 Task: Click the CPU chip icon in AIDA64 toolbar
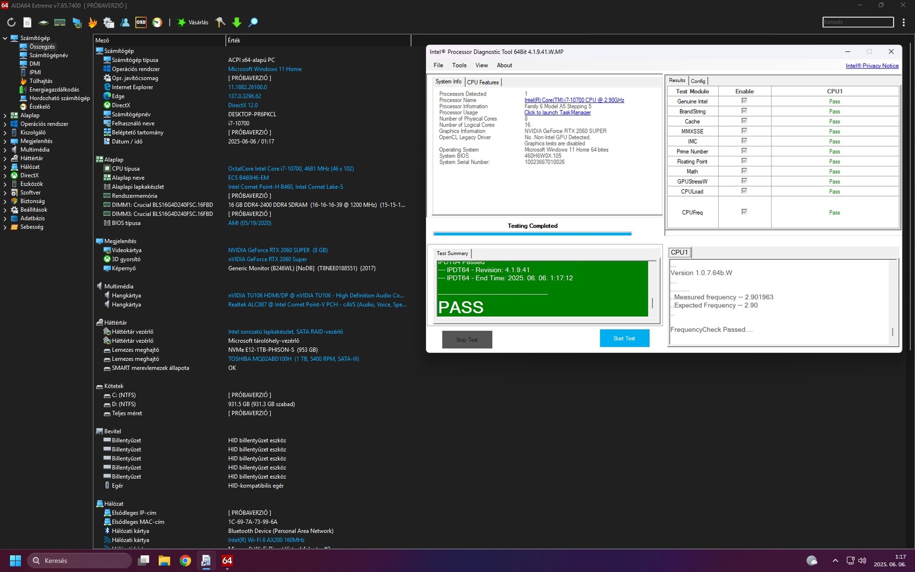(43, 22)
